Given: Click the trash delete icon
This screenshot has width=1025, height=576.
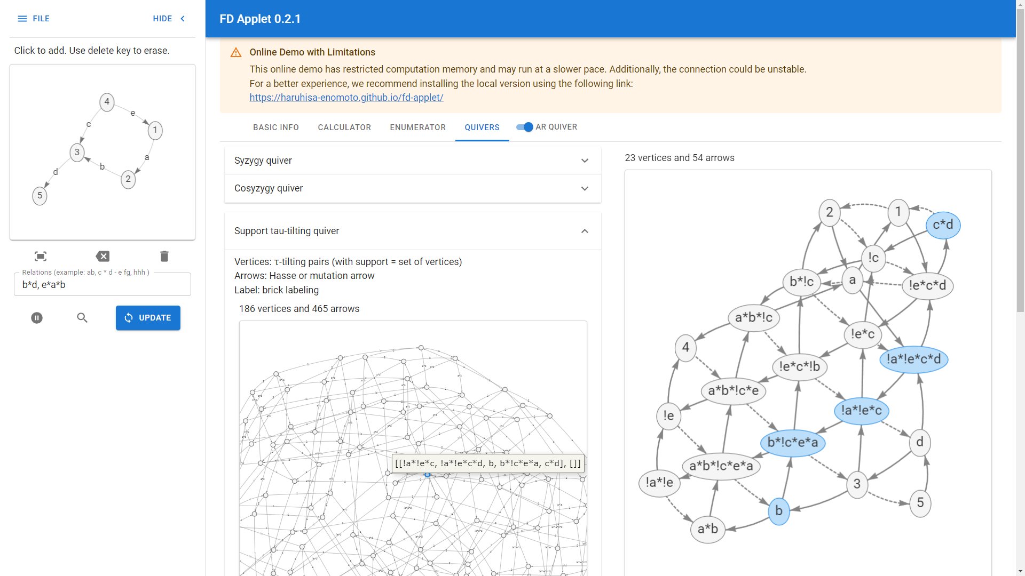Looking at the screenshot, I should (x=164, y=257).
